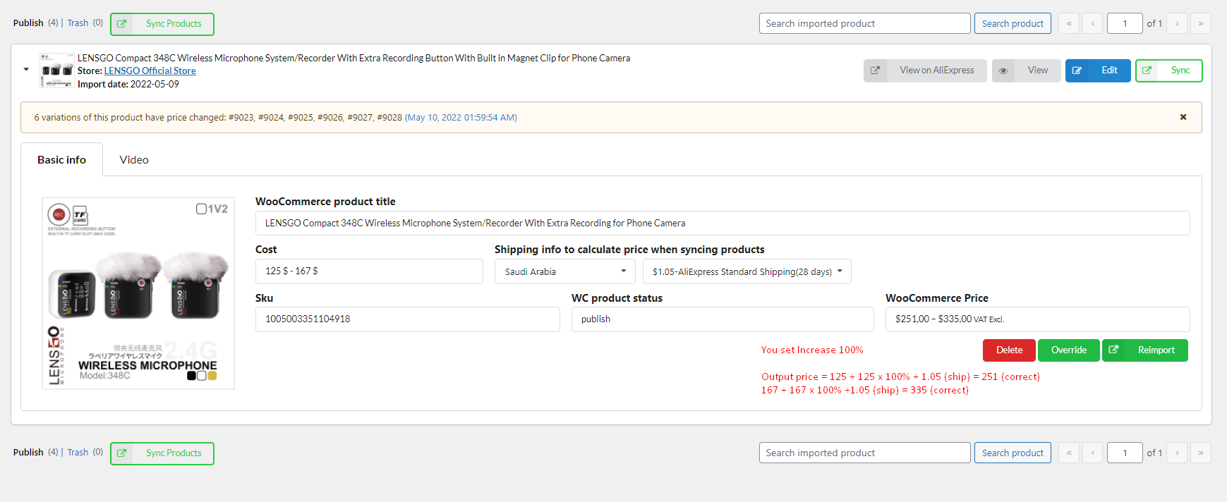This screenshot has height=502, width=1227.
Task: Click the Import date: 2022-05-09 text
Action: [x=128, y=85]
